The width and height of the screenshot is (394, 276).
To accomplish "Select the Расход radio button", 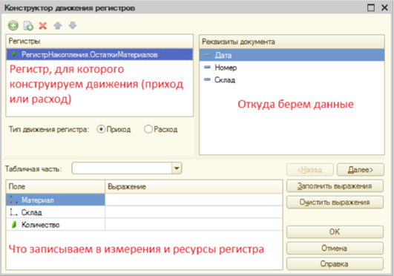I will [x=148, y=129].
